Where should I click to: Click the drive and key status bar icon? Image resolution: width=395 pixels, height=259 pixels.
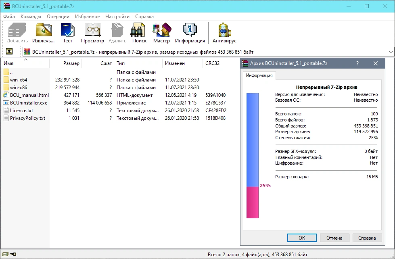pos(9,254)
